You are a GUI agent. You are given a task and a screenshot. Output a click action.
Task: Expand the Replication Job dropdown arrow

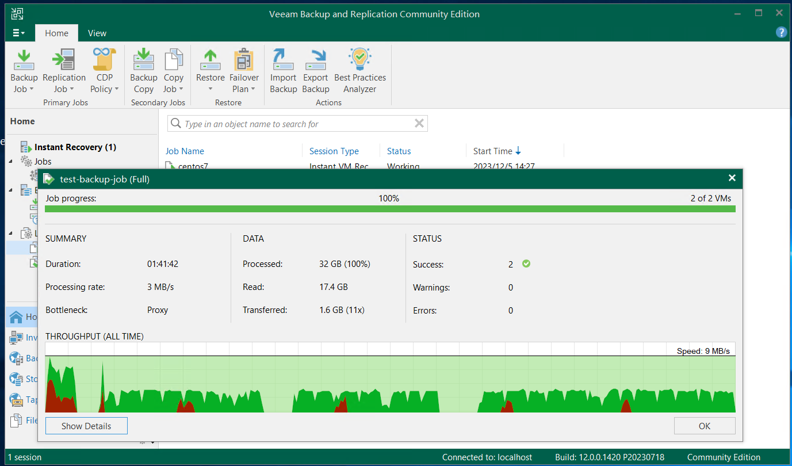pos(72,89)
